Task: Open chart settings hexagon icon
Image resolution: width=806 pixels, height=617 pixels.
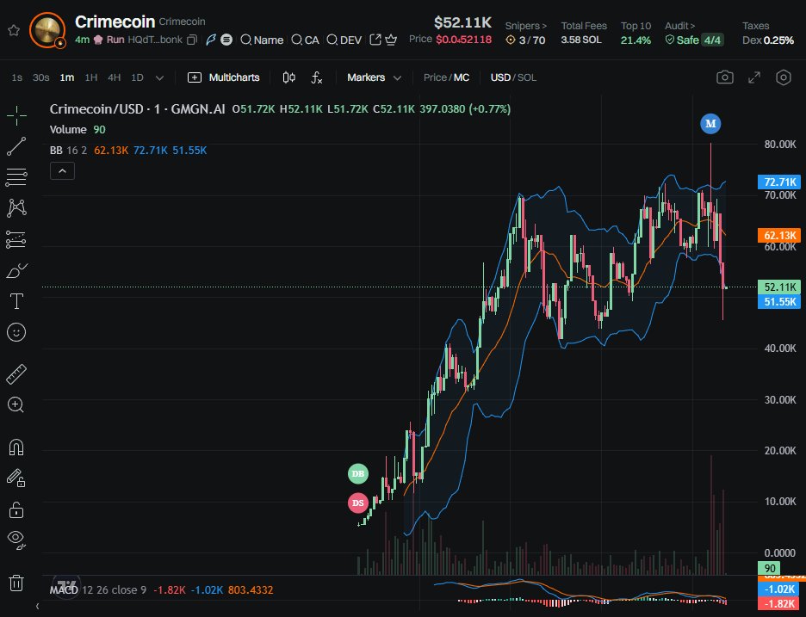Action: click(x=784, y=77)
